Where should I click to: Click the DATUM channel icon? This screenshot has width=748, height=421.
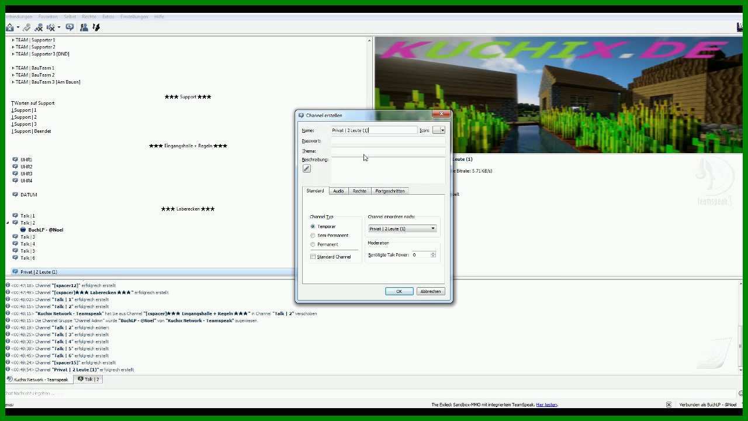pos(15,195)
